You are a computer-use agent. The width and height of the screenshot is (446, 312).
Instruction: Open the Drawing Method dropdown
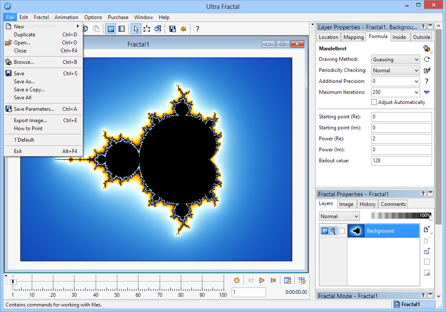396,59
